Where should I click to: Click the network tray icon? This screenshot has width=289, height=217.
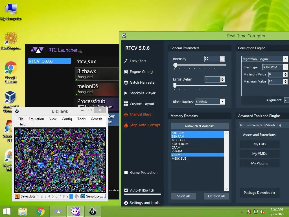(x=256, y=212)
